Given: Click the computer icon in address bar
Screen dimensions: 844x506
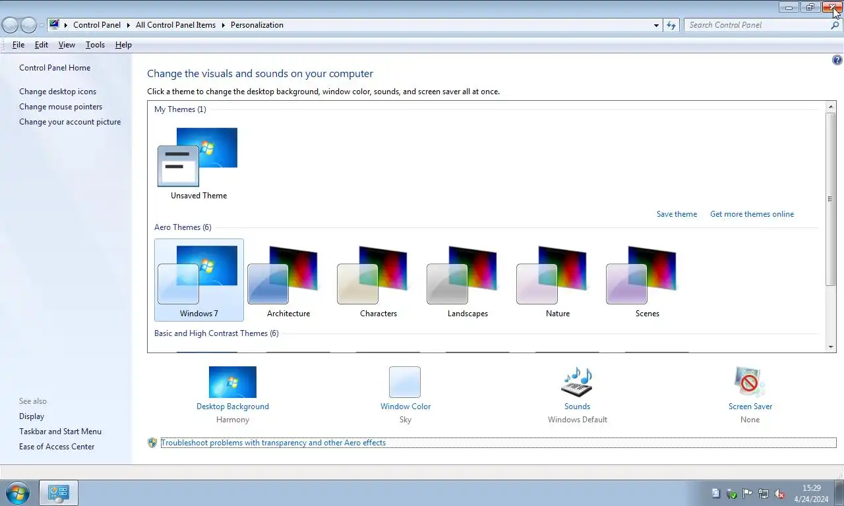Looking at the screenshot, I should 55,24.
